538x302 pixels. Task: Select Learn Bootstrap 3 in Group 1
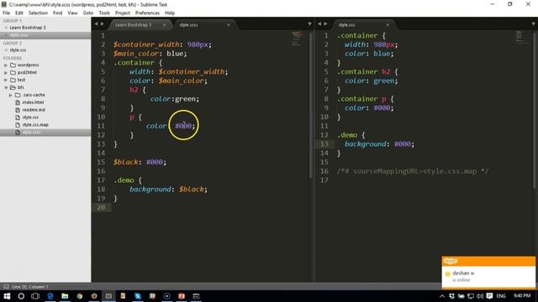[28, 28]
